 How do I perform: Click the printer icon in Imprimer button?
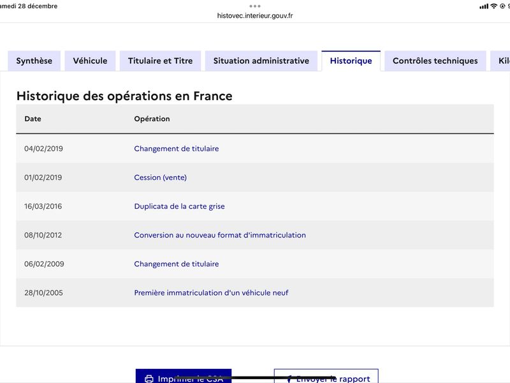coord(149,379)
